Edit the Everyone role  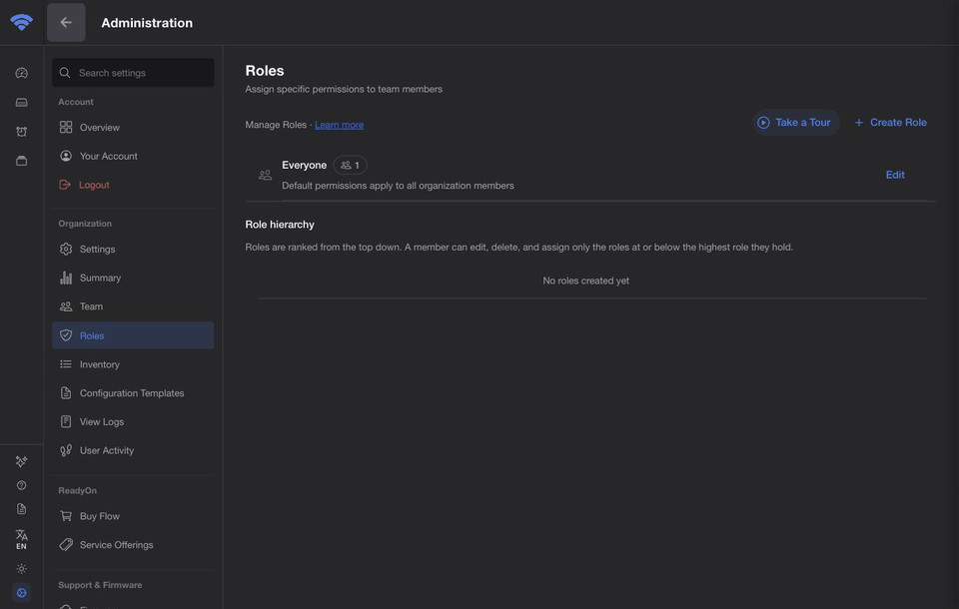click(895, 175)
